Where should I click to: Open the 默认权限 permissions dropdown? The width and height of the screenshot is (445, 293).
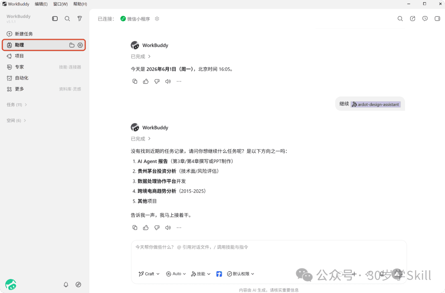pos(240,274)
